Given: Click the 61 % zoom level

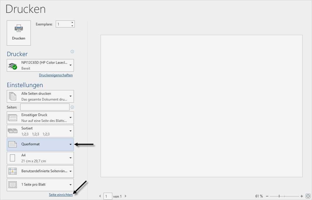Looking at the screenshot, I should pos(259,196).
